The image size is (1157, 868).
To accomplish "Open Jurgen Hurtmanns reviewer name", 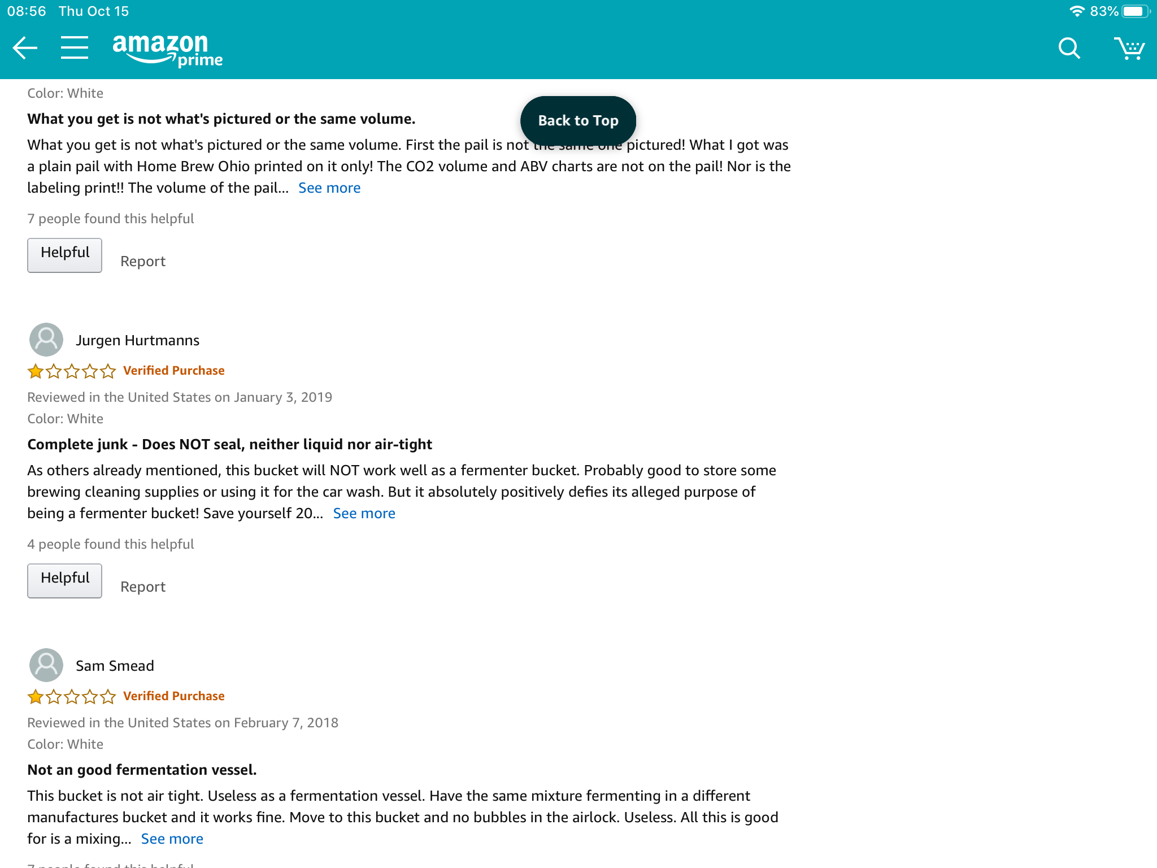I will point(138,340).
